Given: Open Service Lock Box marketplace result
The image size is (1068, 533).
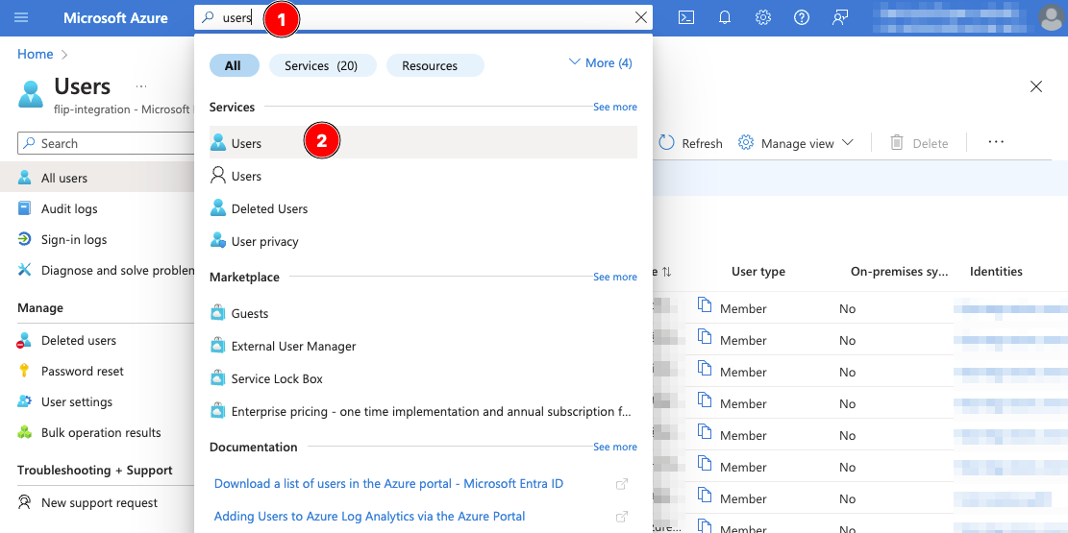Looking at the screenshot, I should (x=423, y=379).
